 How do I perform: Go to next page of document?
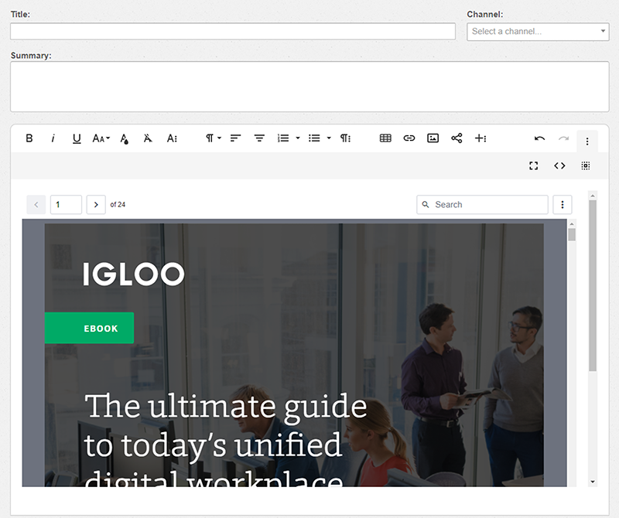pyautogui.click(x=96, y=205)
